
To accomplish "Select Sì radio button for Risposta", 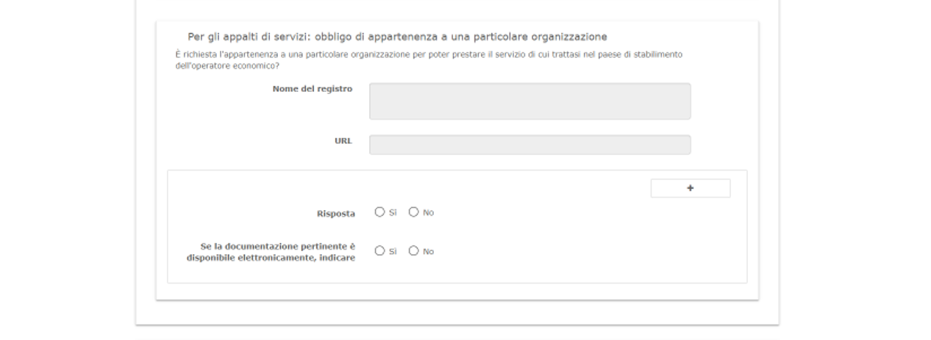I will 379,212.
